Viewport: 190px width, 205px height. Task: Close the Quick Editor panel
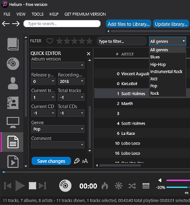tap(89, 54)
